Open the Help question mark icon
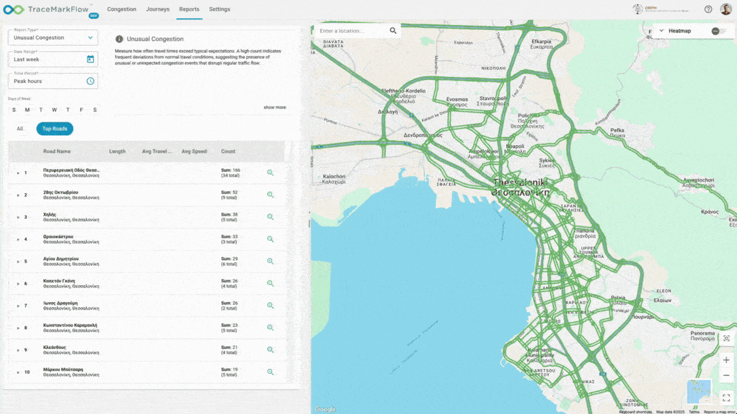Viewport: 737px width, 414px height. (707, 9)
